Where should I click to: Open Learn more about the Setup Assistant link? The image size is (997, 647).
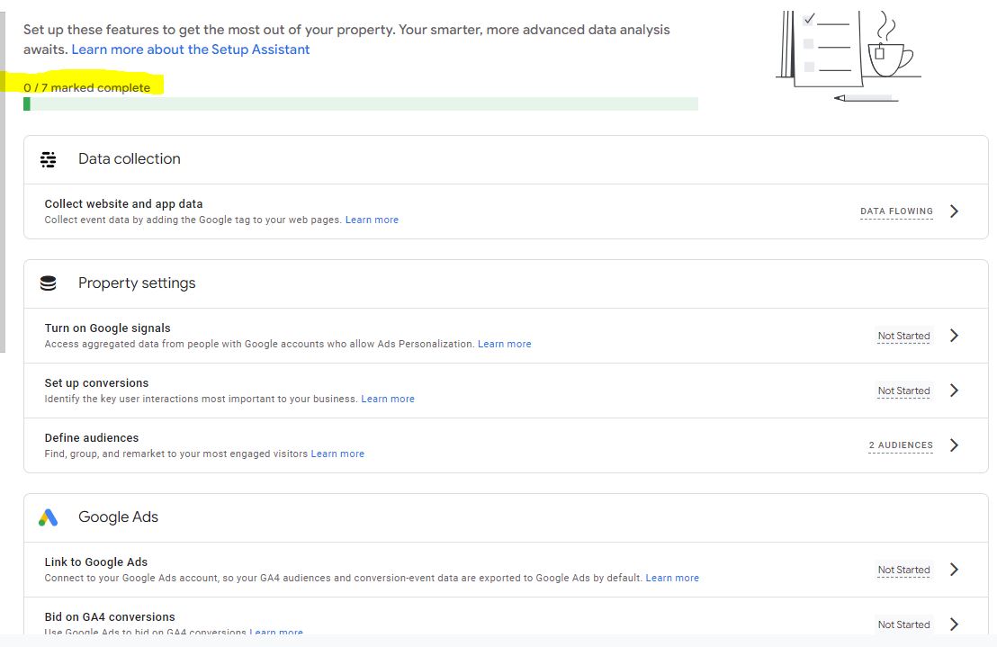[x=190, y=49]
